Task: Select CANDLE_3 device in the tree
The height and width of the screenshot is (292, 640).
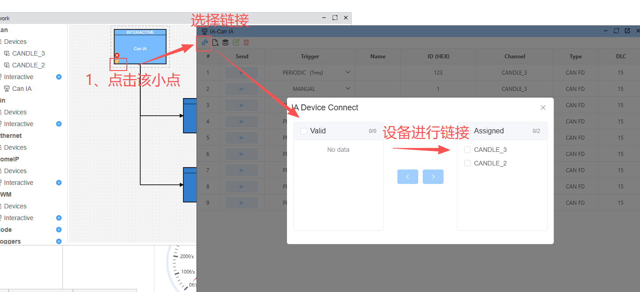Action: pos(28,53)
